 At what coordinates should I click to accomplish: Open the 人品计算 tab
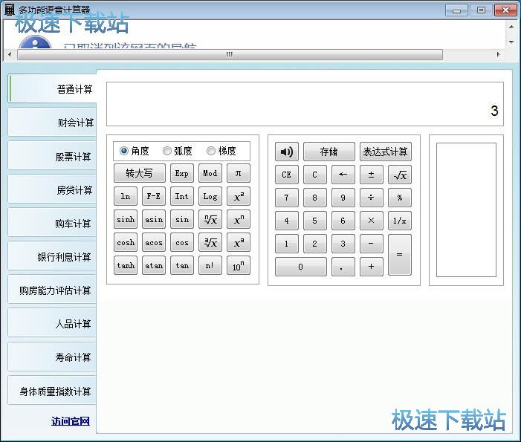53,324
